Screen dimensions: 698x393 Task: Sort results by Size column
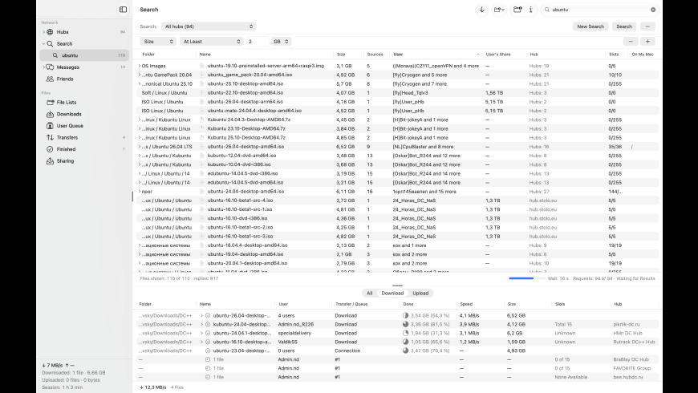(x=340, y=55)
